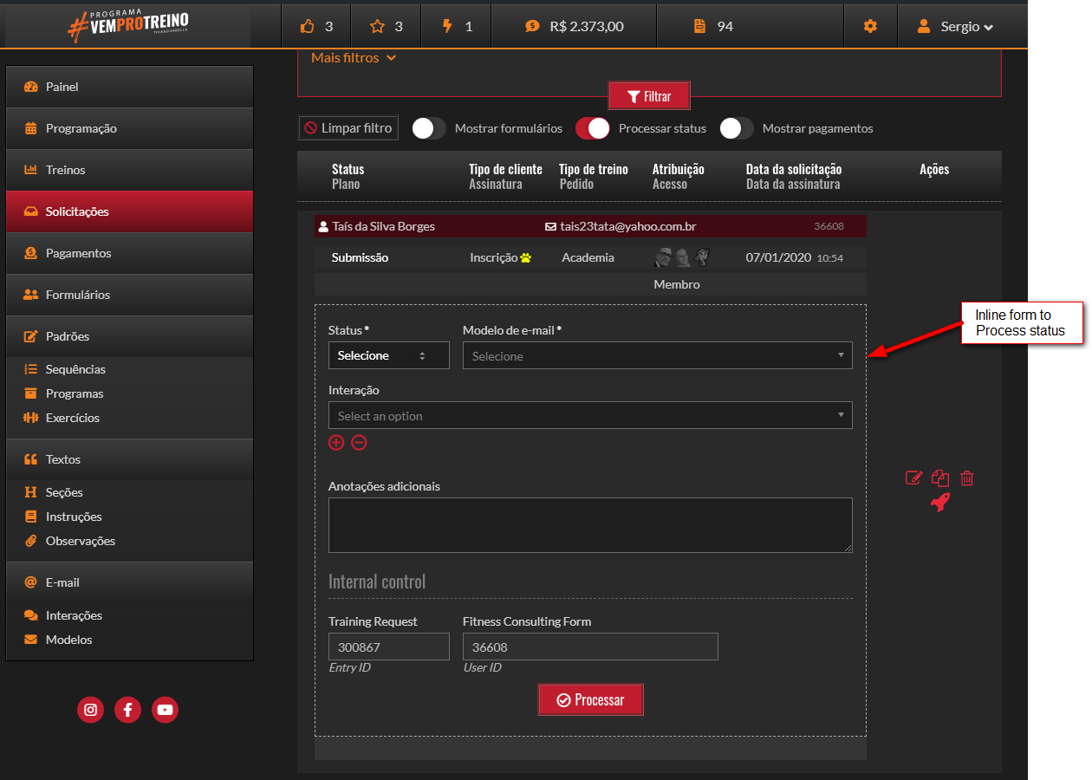Click the Limpar filtro button
The image size is (1092, 780).
pos(348,128)
